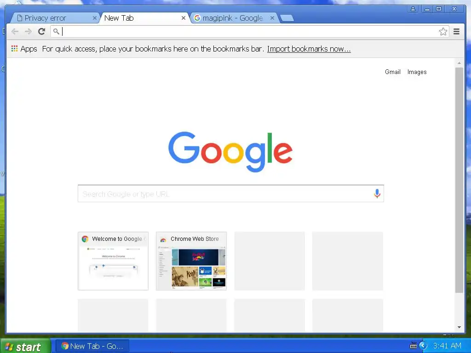Click the page scrollbar down arrow
Viewport: 471px width, 353px height.
[459, 327]
